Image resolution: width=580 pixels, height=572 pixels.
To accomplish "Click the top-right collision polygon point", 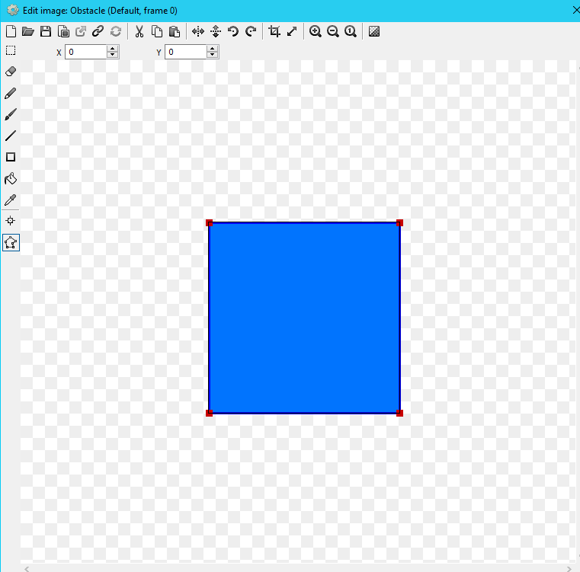I will click(x=399, y=223).
